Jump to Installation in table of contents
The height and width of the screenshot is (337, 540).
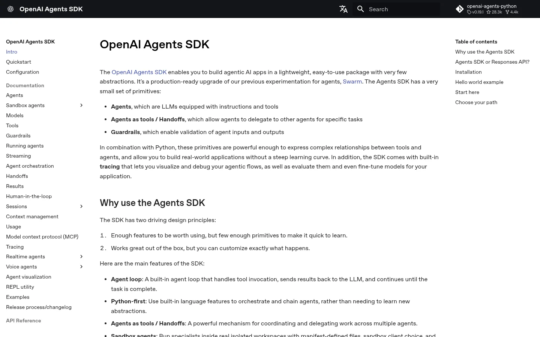point(468,72)
